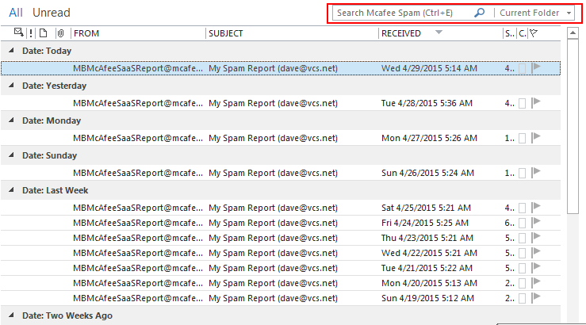Toggle category box for Mon 4/27/2015 message
The height and width of the screenshot is (325, 586).
tap(523, 138)
